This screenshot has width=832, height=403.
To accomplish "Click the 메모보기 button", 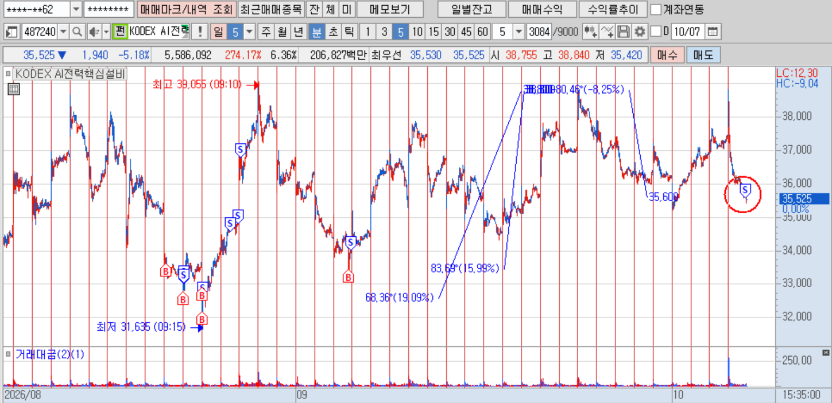I will tap(390, 9).
